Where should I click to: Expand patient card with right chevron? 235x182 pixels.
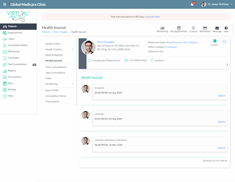point(227,65)
